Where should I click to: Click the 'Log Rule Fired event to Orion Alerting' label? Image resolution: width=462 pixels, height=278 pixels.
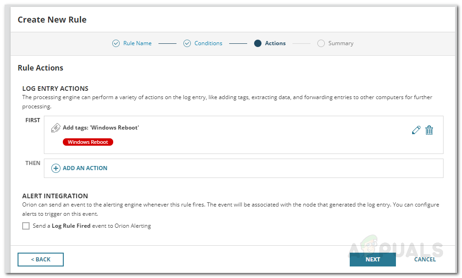click(92, 226)
